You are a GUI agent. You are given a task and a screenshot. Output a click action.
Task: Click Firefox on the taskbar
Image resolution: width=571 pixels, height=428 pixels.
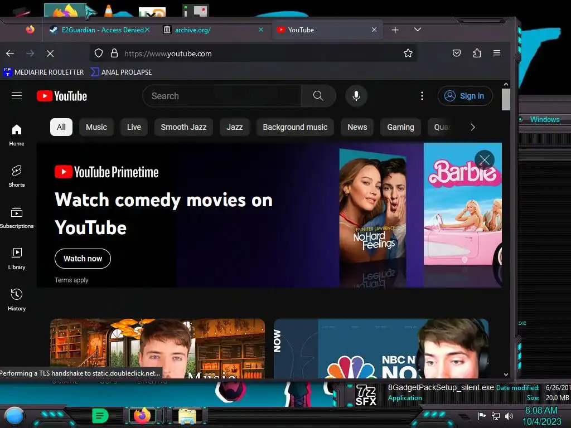pos(142,416)
